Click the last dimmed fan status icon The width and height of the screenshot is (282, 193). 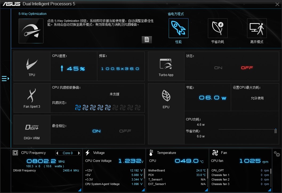click(x=138, y=107)
